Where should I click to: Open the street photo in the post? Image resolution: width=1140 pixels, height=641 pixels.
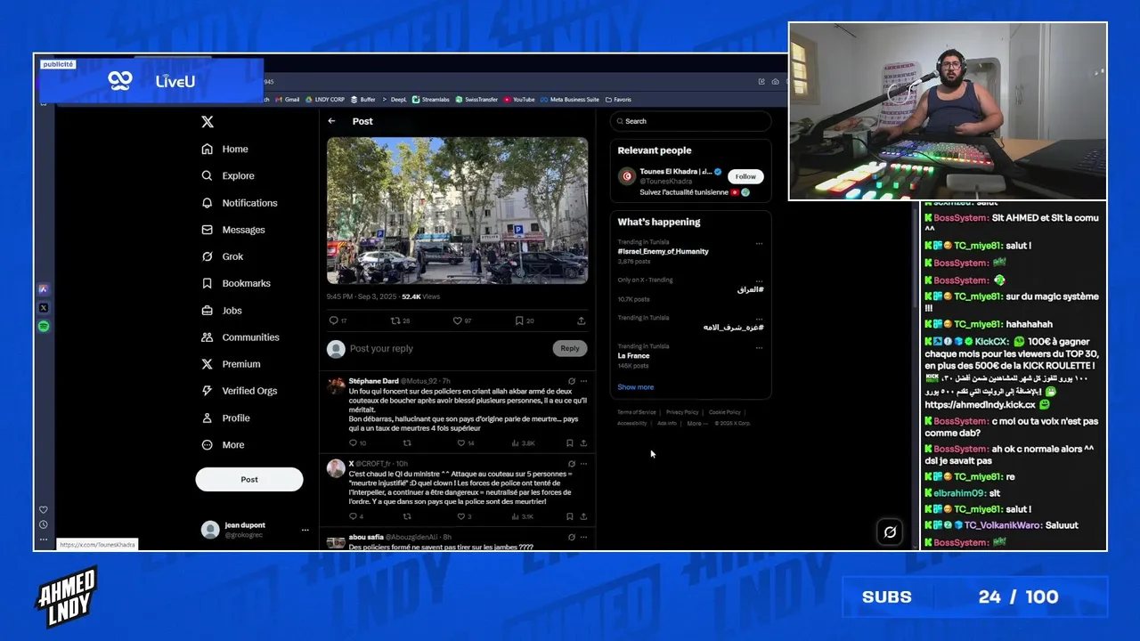[x=457, y=210]
